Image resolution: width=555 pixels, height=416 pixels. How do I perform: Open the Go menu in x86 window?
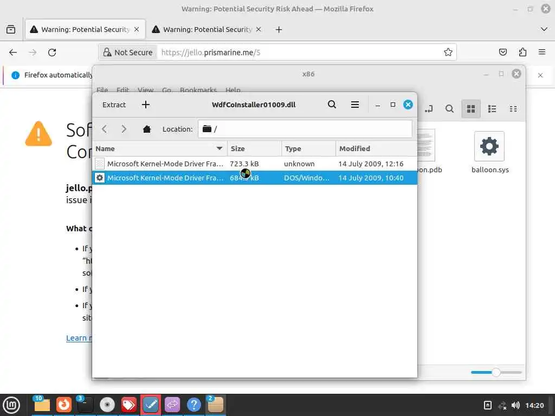click(x=166, y=90)
